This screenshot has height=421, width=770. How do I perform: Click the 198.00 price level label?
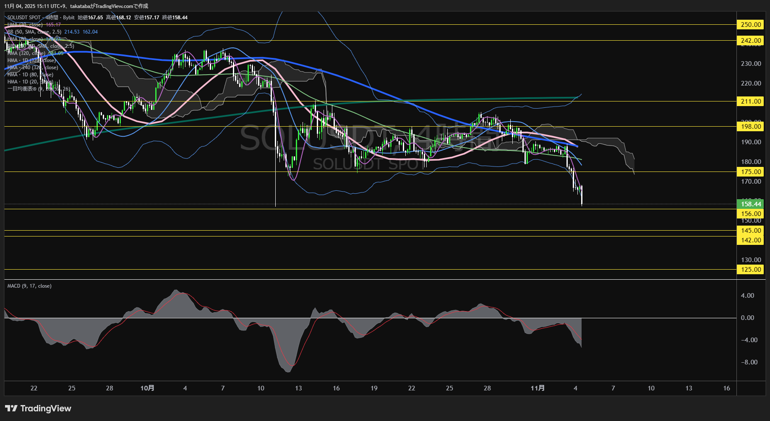751,127
